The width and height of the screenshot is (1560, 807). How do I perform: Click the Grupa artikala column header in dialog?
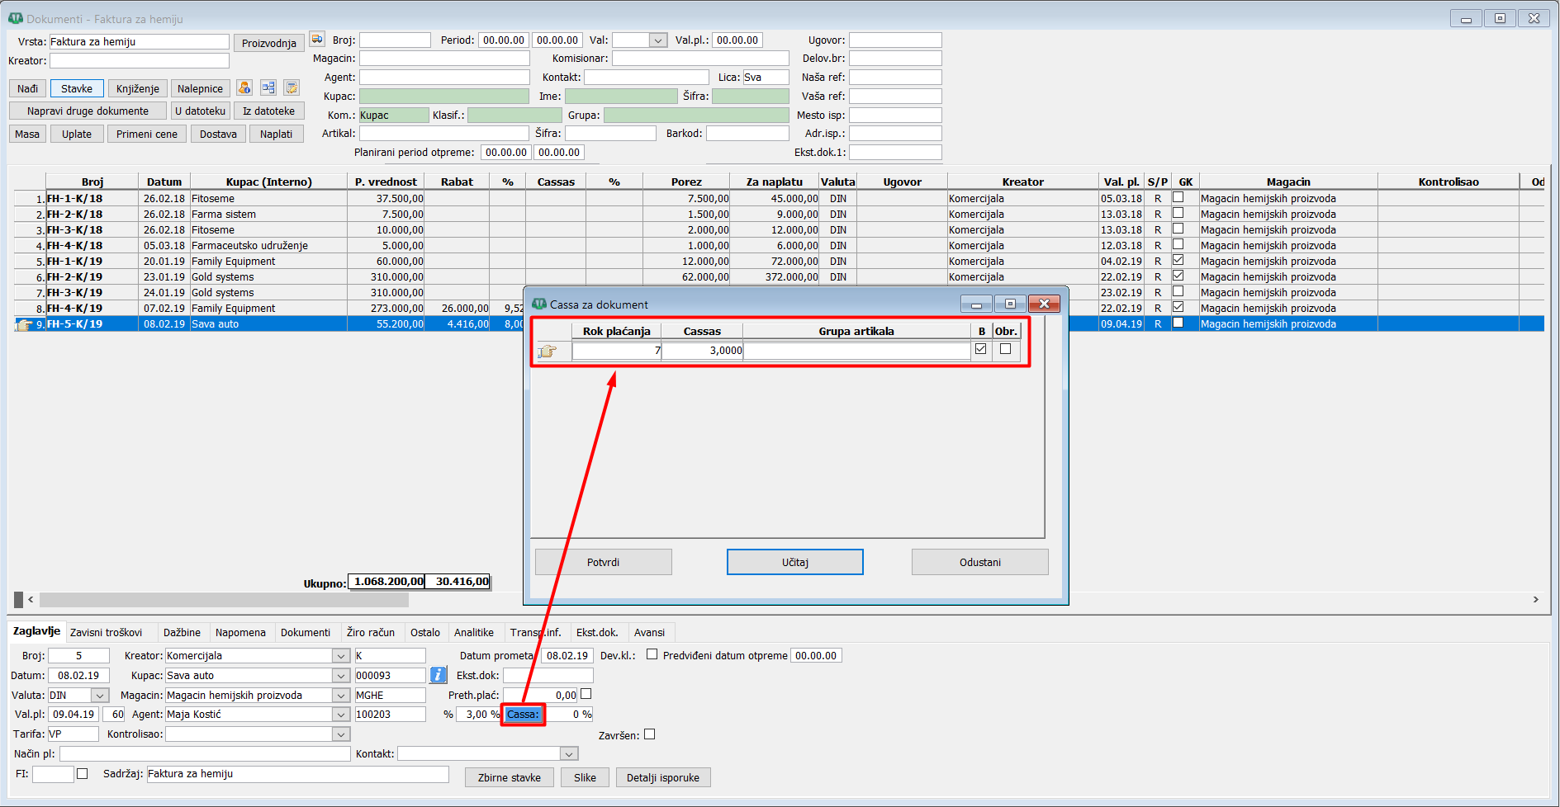point(856,331)
